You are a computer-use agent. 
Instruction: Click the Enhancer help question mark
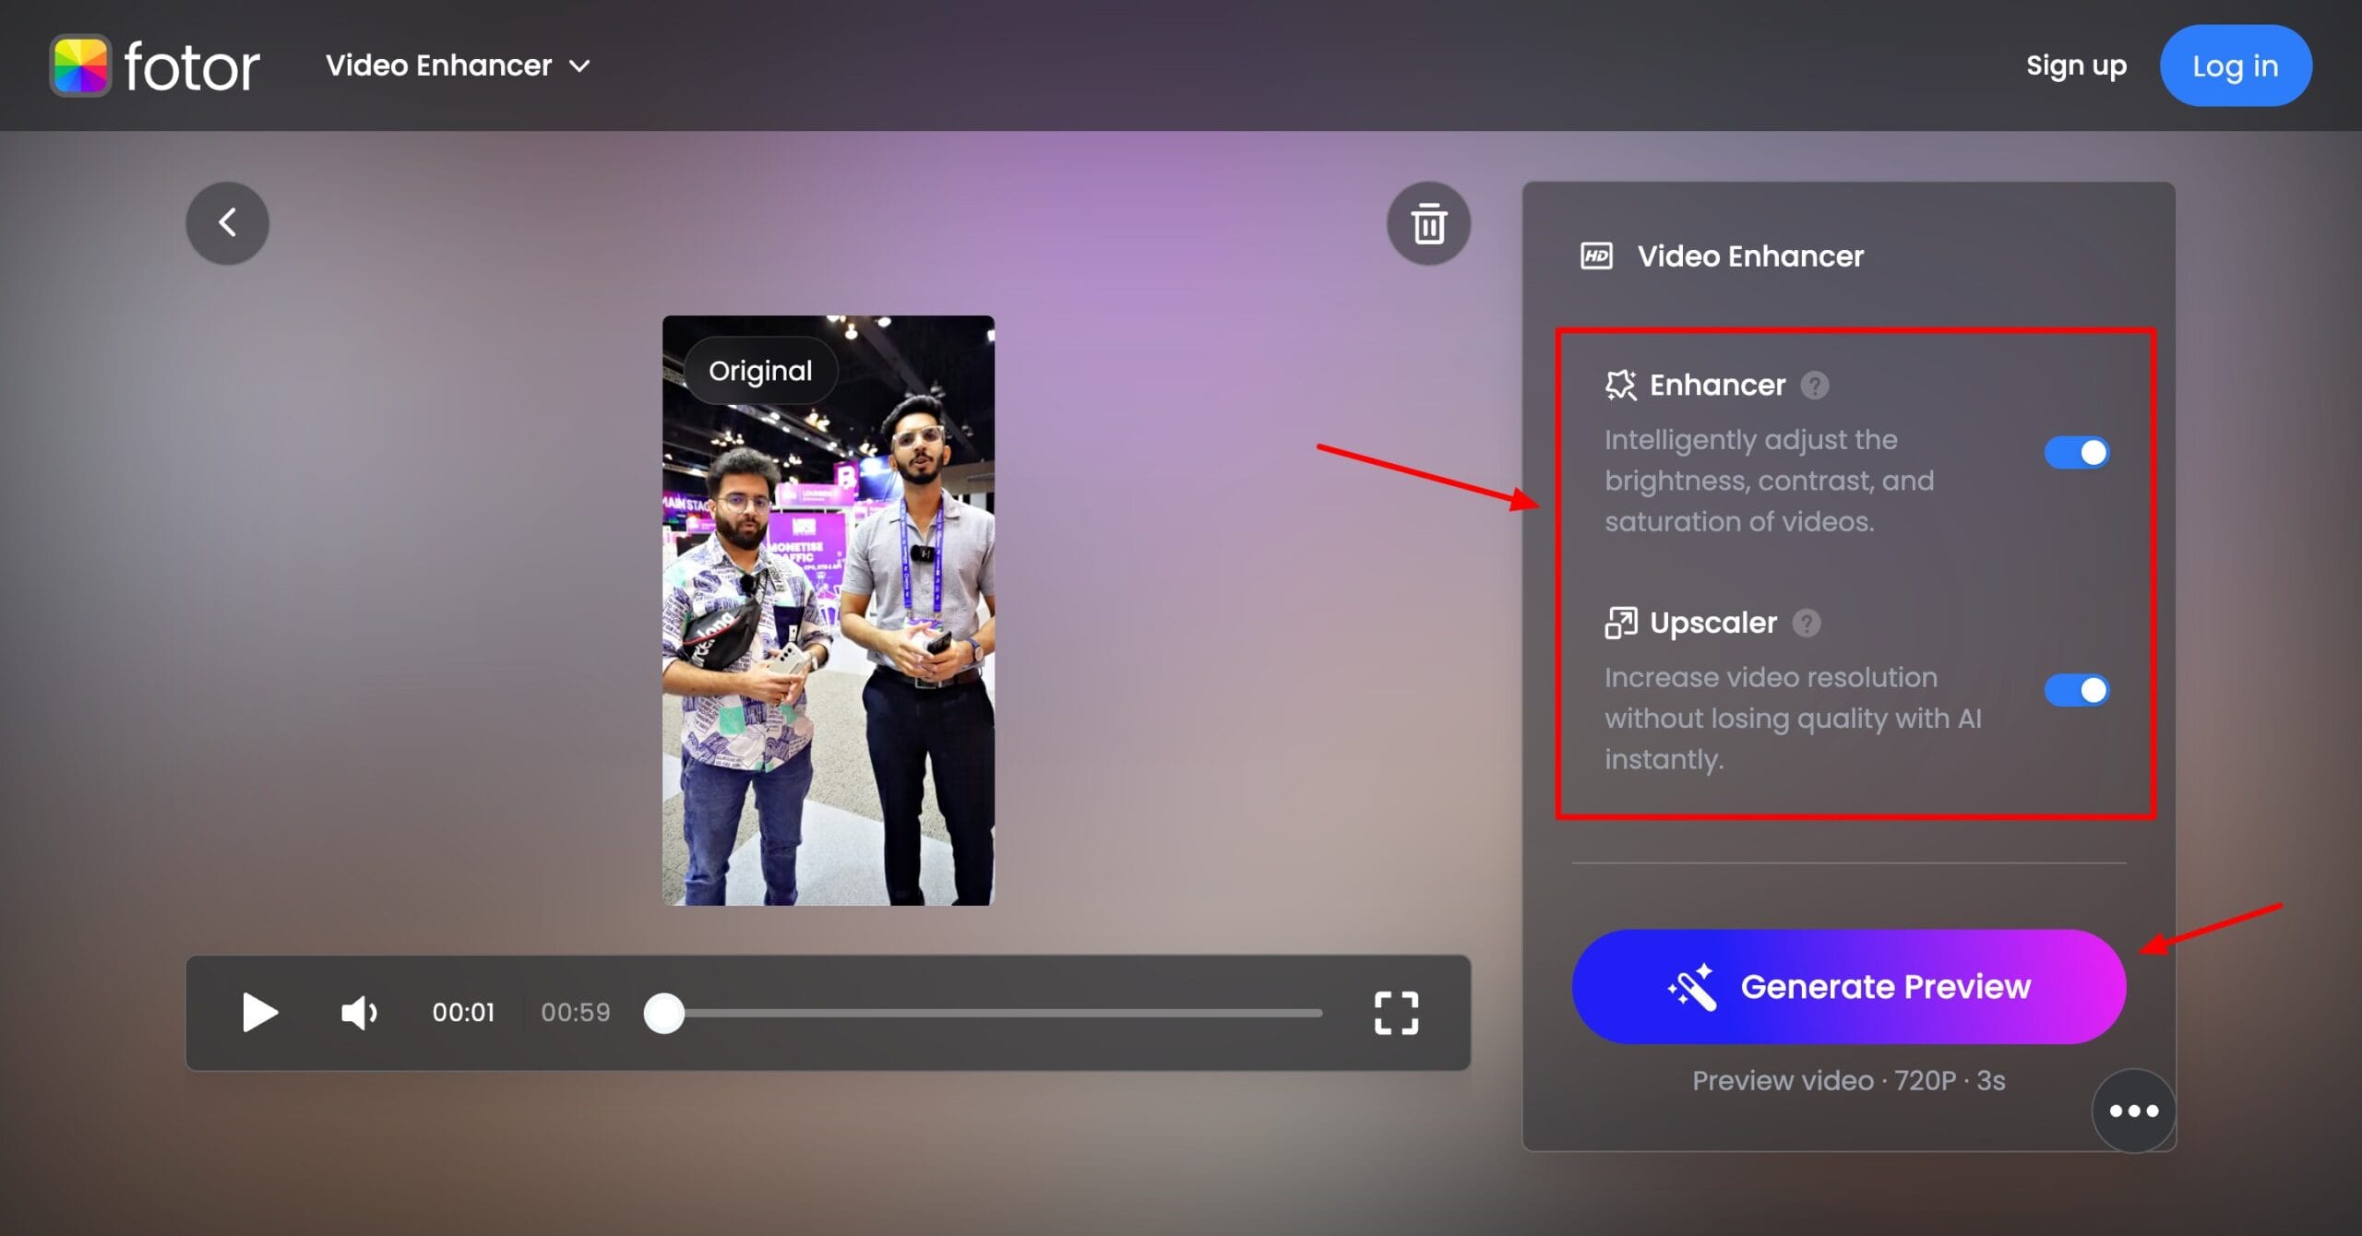tap(1814, 385)
